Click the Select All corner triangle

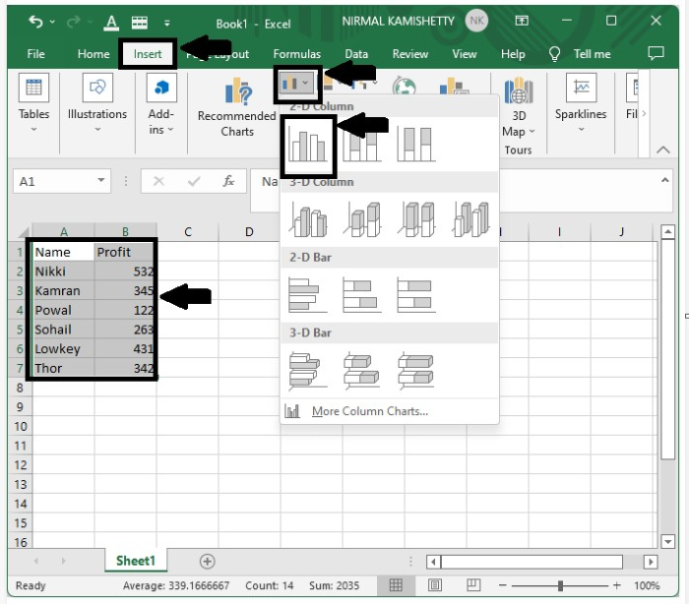coord(24,231)
